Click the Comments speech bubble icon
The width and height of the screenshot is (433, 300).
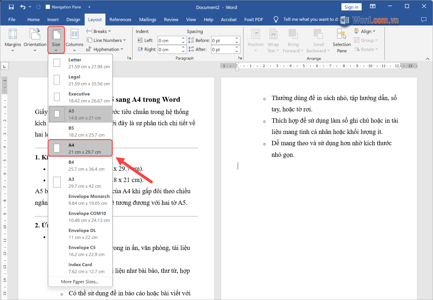(423, 20)
